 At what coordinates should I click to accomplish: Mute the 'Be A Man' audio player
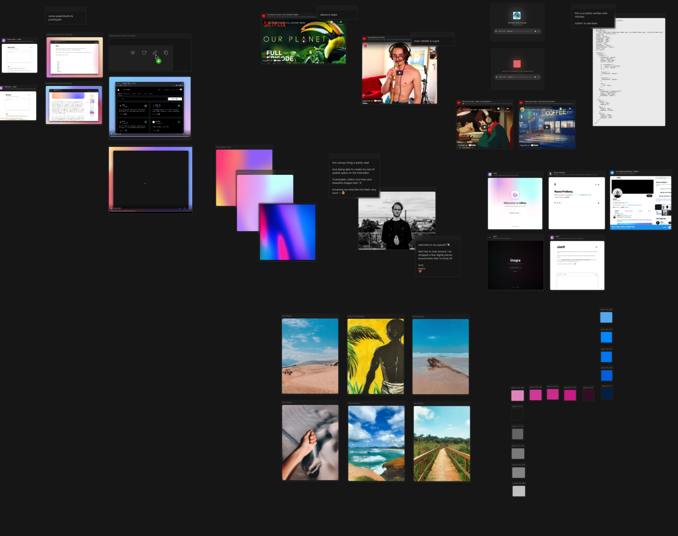(x=535, y=31)
